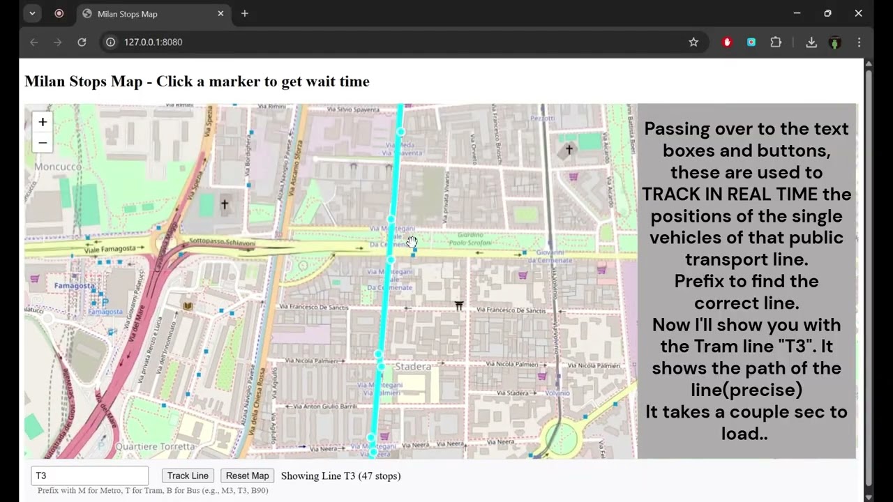Screen dimensions: 893x502
Task: Go back to previous page
Action: click(33, 42)
